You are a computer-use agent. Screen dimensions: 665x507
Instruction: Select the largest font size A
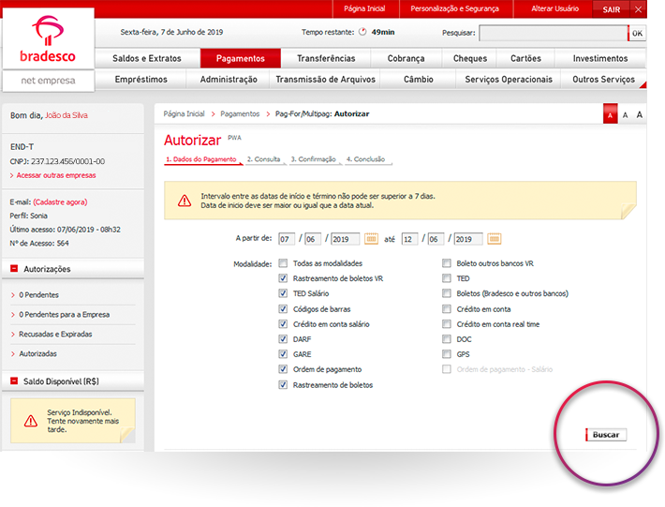639,115
